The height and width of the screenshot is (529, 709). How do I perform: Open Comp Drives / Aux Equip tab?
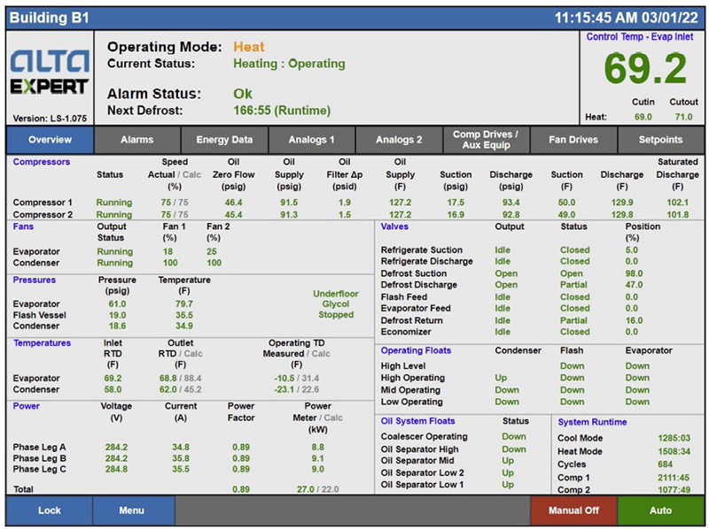point(486,140)
